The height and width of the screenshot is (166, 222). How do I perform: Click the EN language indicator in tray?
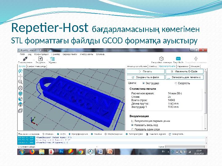click(x=163, y=152)
